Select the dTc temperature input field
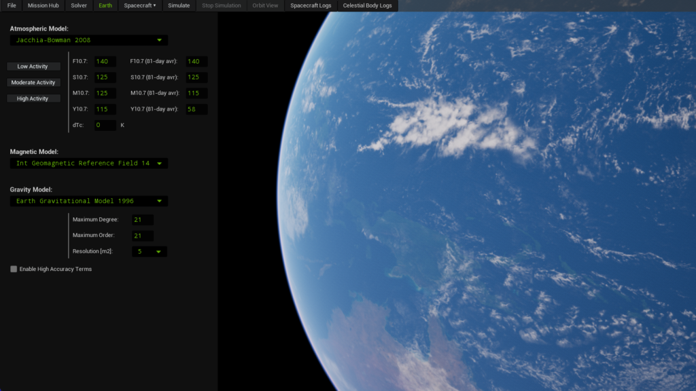696x391 pixels. coord(105,126)
